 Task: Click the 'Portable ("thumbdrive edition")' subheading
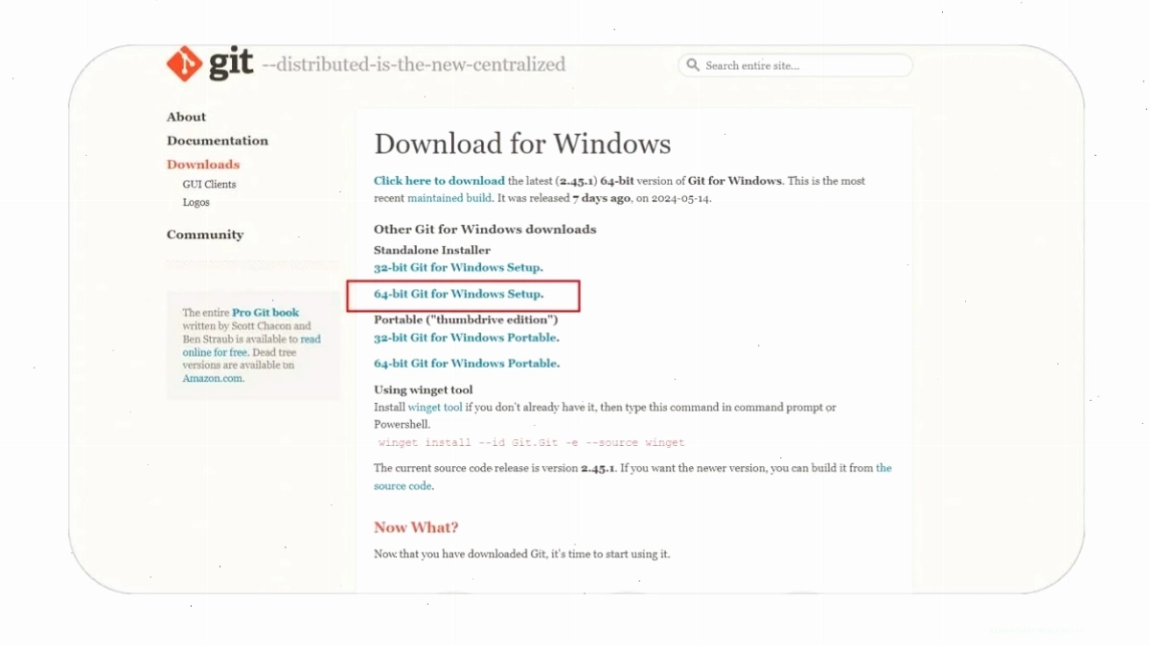[466, 320]
